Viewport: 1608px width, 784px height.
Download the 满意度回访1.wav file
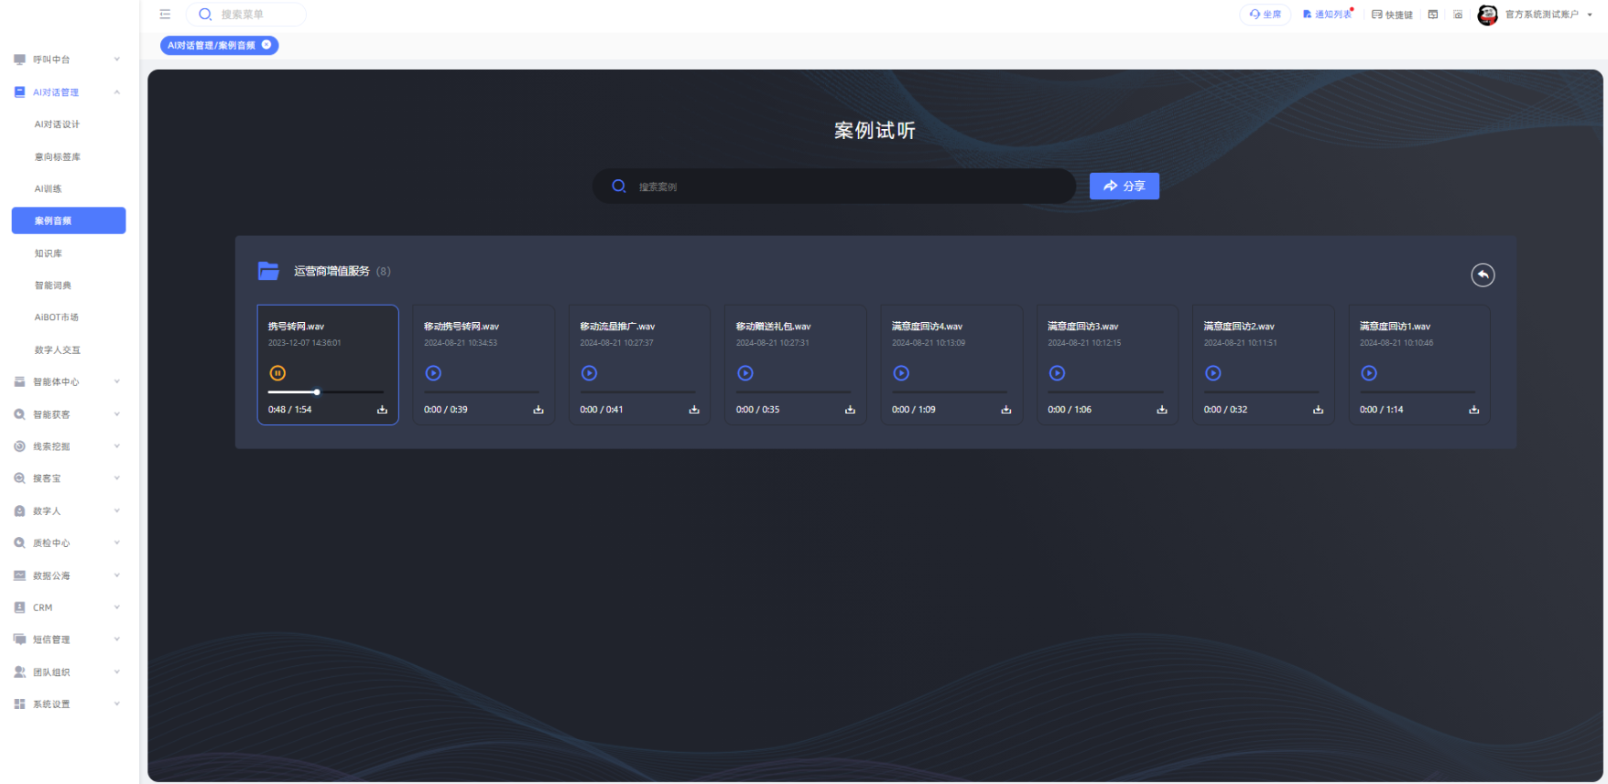1474,410
